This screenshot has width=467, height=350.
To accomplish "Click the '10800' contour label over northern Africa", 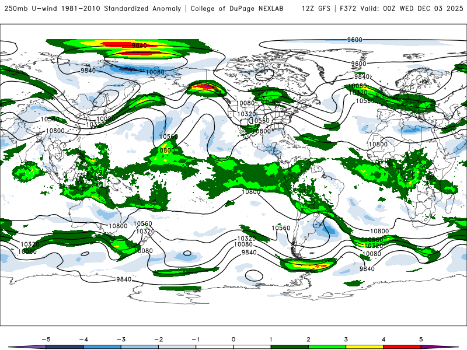I will coord(378,144).
